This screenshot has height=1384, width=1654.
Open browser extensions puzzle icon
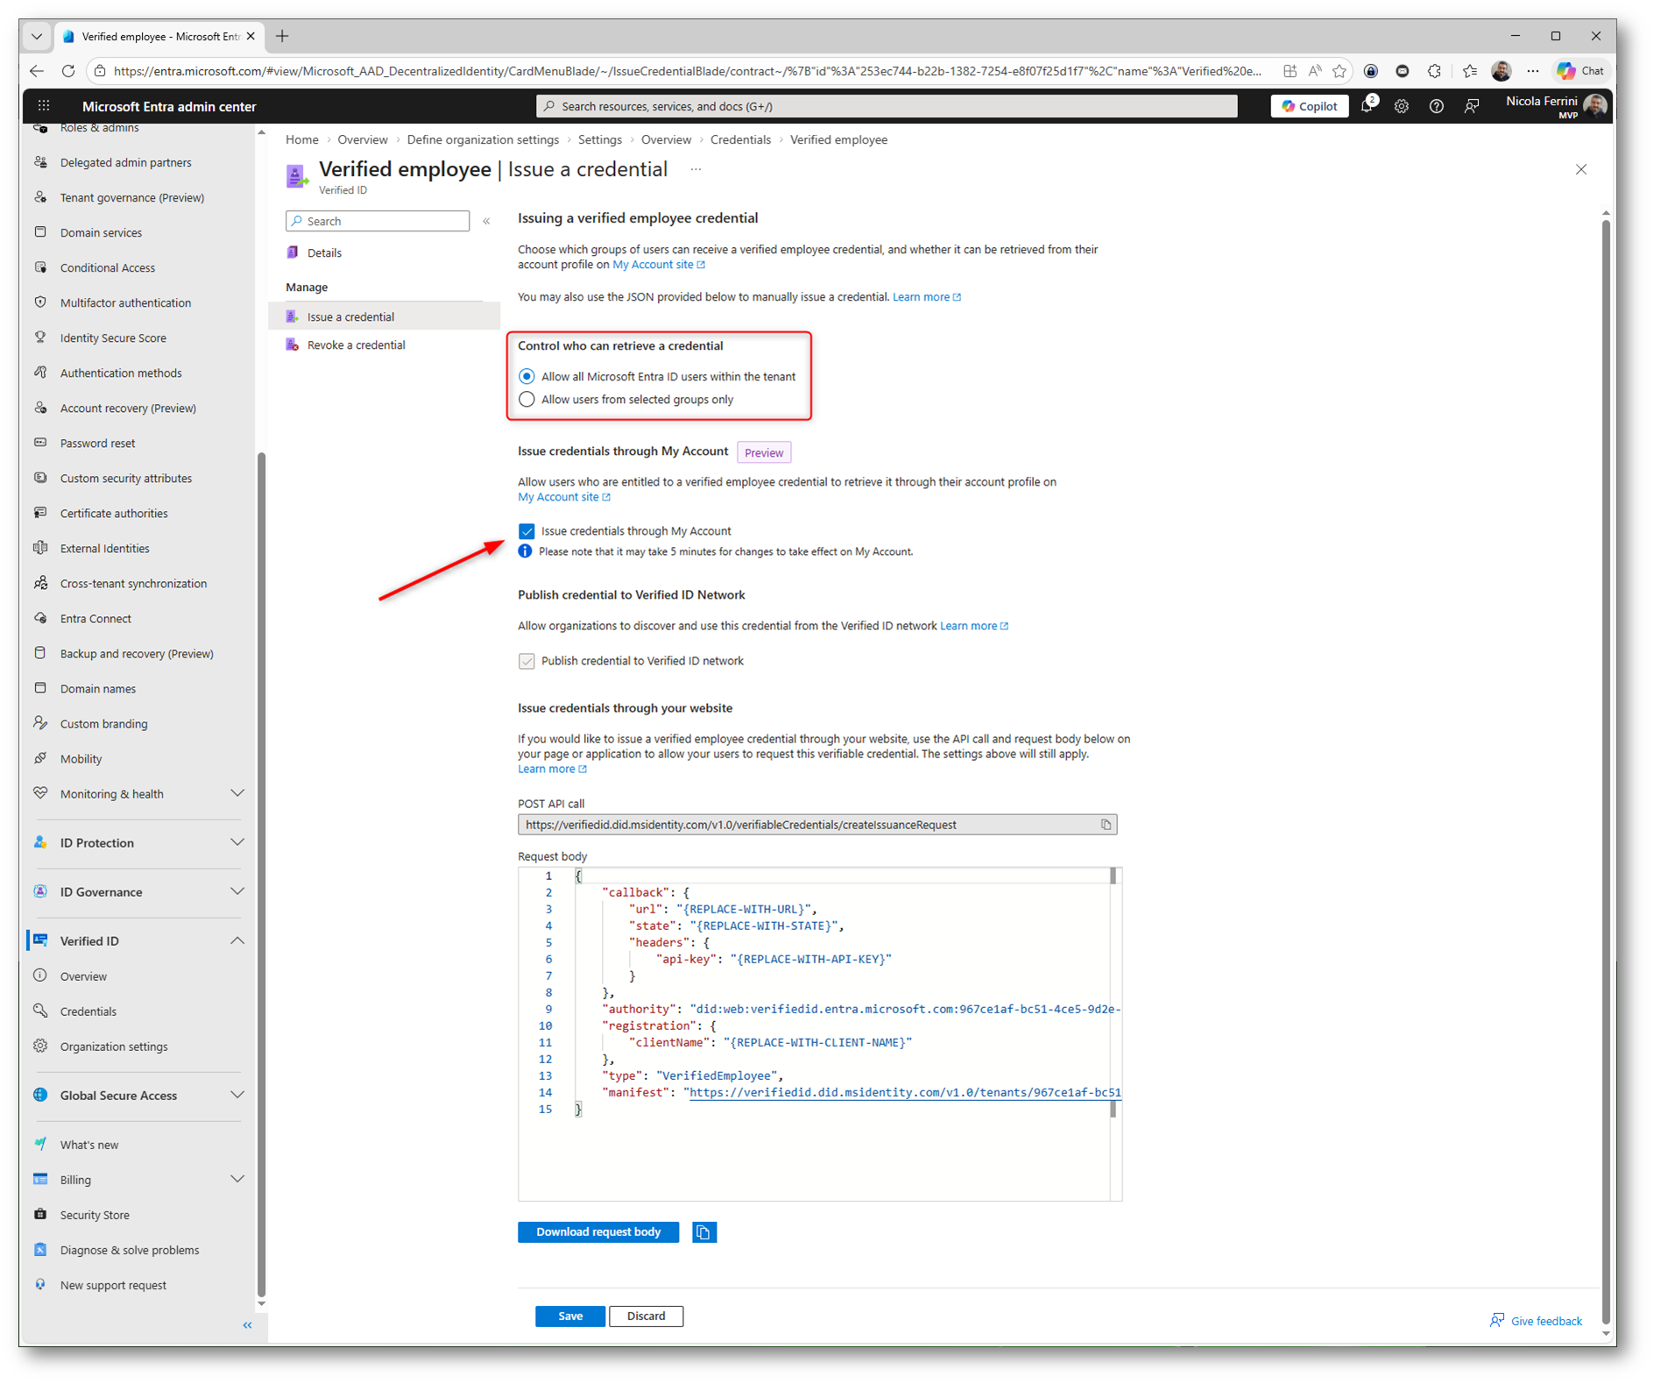tap(1435, 71)
